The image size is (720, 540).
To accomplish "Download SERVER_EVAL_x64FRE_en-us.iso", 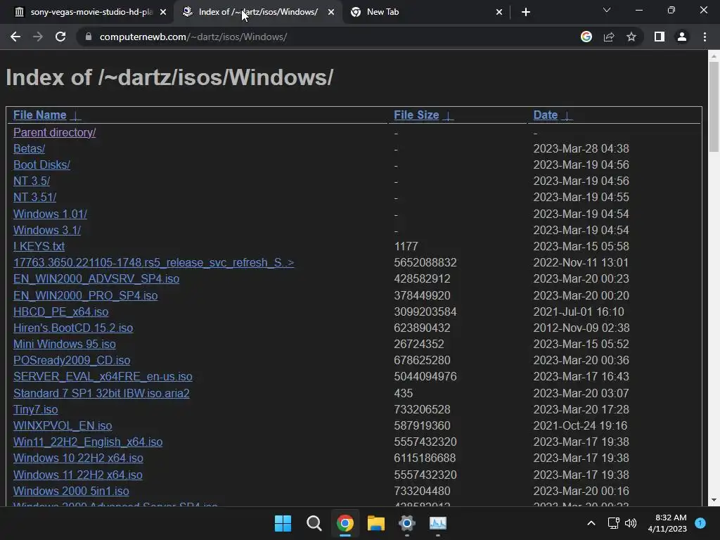I will (x=103, y=377).
